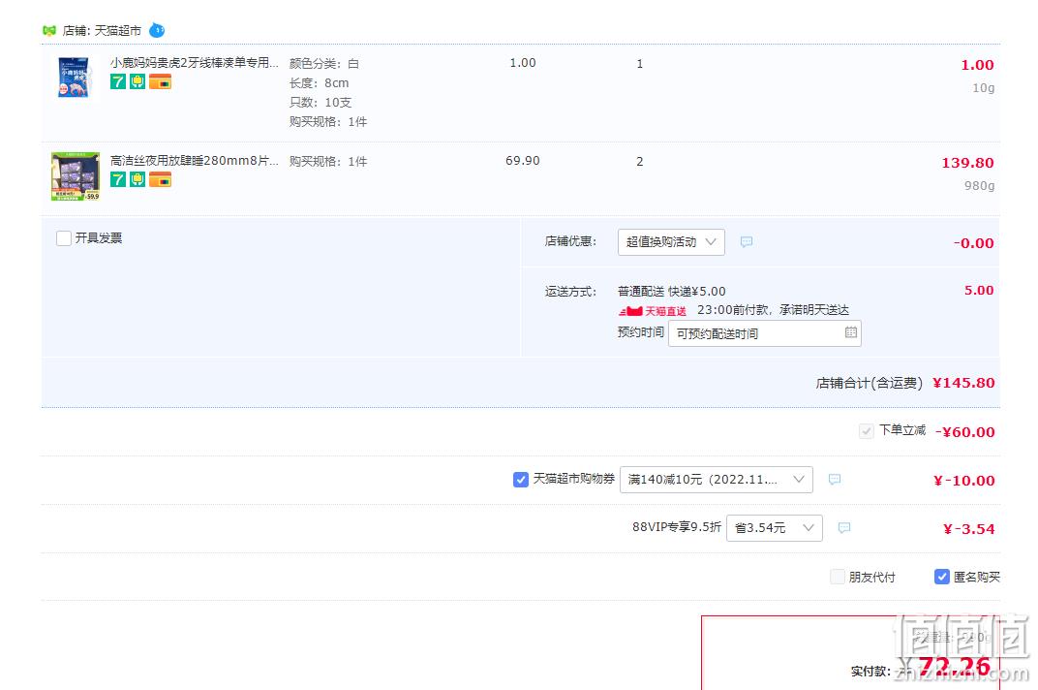Click the 天猫超市 store name
1038x690 pixels.
[x=118, y=30]
